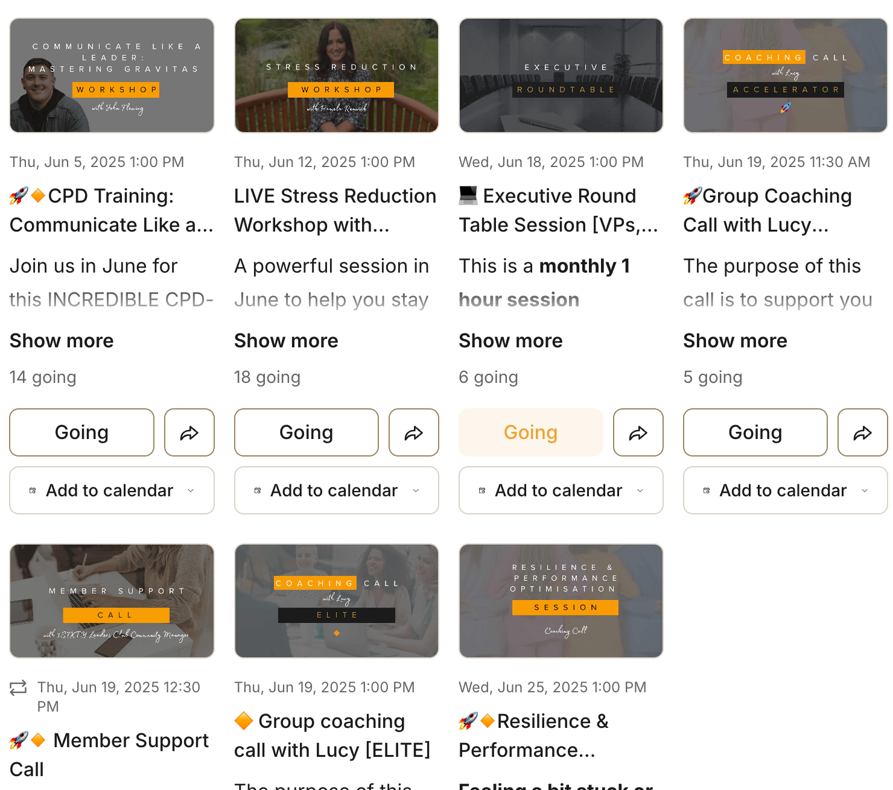View the 5 going attendee count
The width and height of the screenshot is (893, 790).
click(x=713, y=378)
